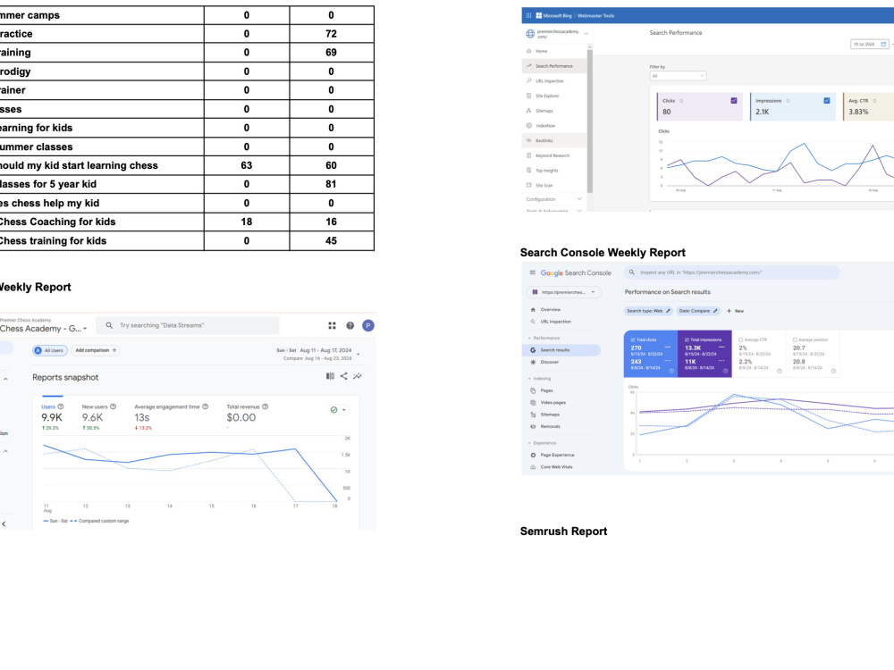
Task: Open the calendar icon next to 19 Jul 2024
Action: (x=884, y=44)
